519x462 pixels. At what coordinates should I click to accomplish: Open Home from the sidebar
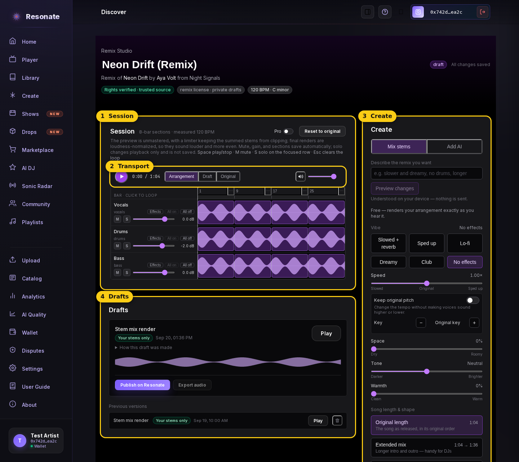pos(36,42)
